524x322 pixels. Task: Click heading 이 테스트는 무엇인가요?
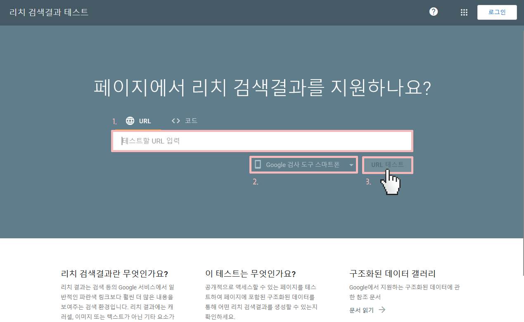[251, 274]
